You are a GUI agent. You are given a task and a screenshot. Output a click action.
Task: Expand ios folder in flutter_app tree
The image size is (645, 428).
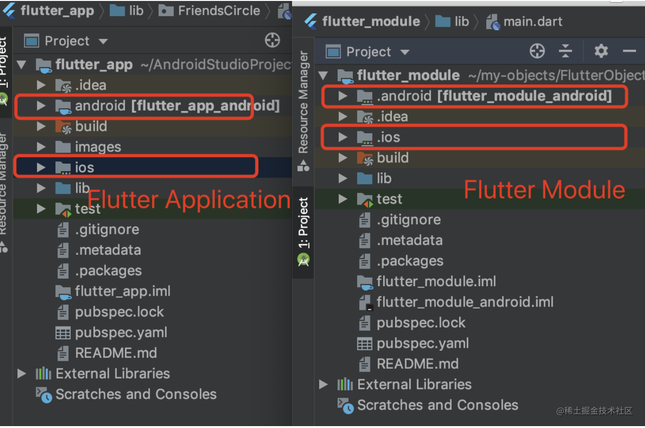coord(41,167)
